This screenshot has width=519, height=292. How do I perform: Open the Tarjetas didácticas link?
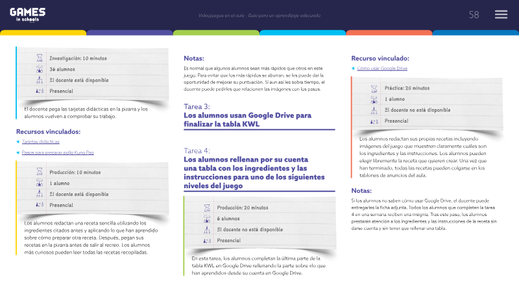click(x=41, y=141)
